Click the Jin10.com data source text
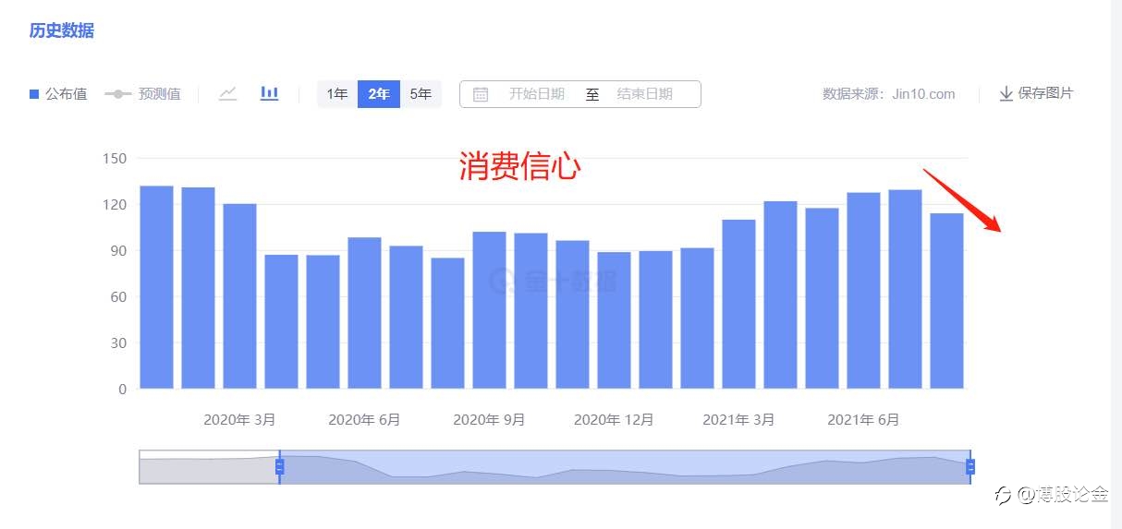Screen dimensions: 1122x529 [x=924, y=94]
